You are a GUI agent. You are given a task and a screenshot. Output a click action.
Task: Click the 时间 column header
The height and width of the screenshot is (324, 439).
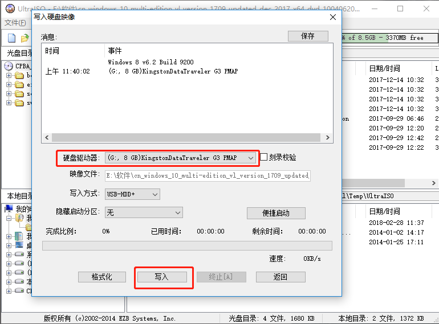(52, 51)
